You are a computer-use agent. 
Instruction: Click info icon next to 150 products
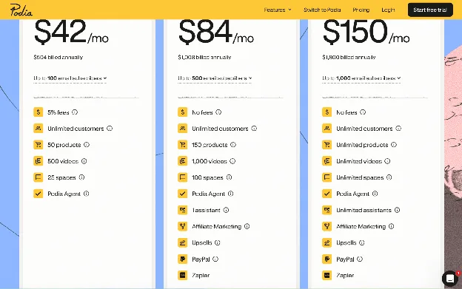click(233, 145)
